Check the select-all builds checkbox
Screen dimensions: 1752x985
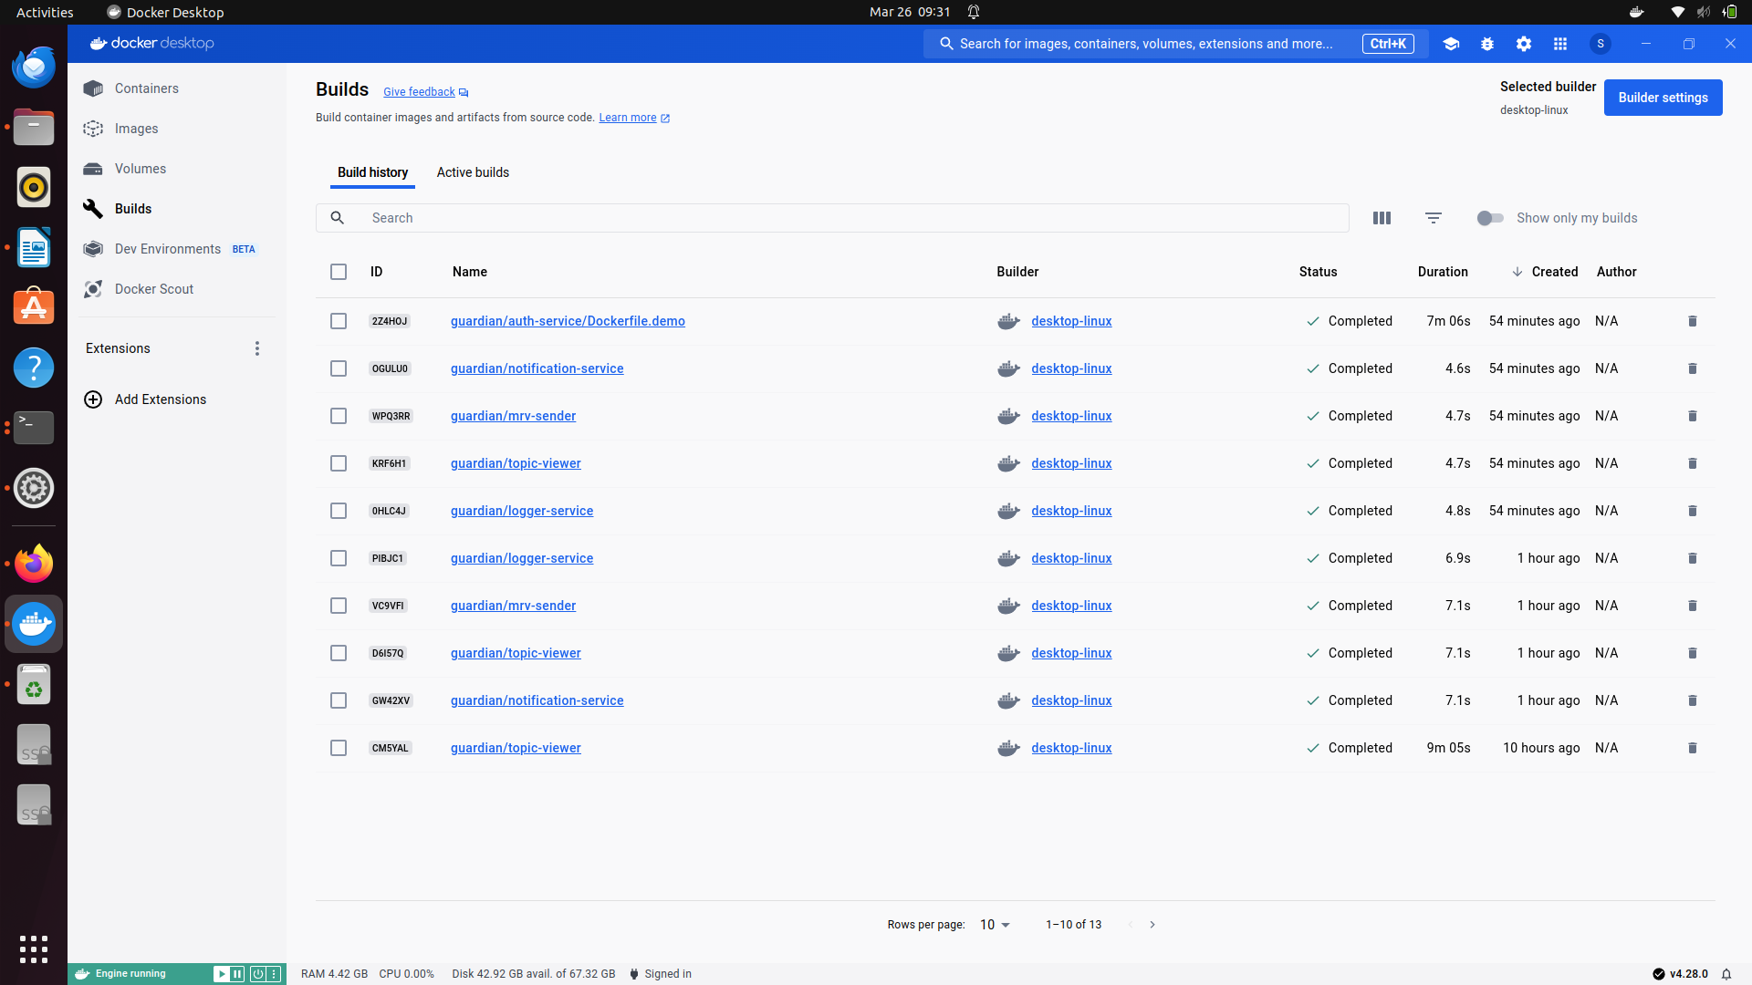(339, 272)
